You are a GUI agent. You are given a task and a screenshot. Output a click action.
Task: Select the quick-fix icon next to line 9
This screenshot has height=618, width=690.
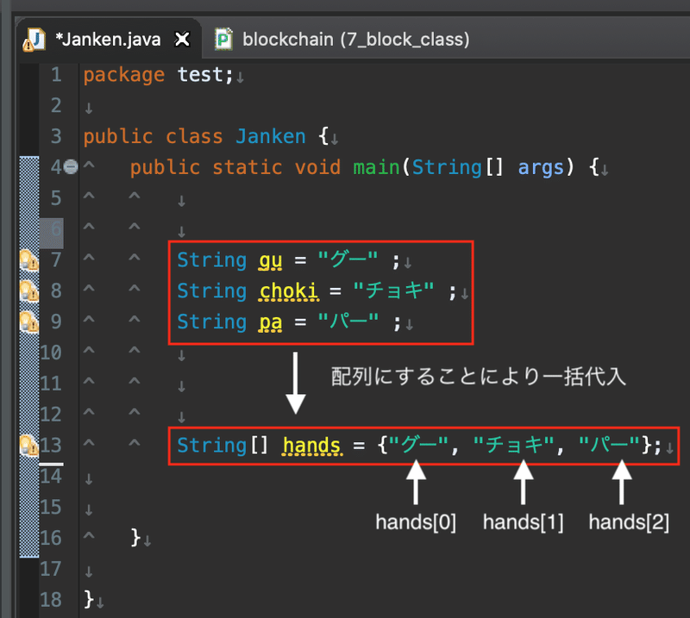pyautogui.click(x=29, y=321)
